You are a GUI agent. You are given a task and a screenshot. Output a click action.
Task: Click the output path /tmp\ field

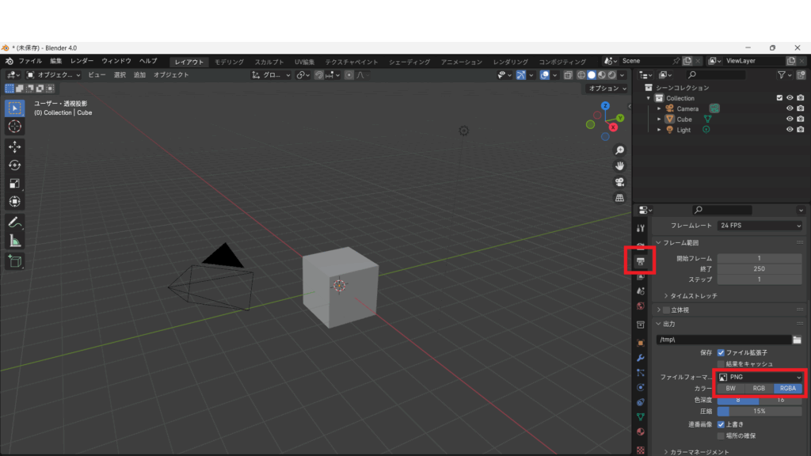724,340
